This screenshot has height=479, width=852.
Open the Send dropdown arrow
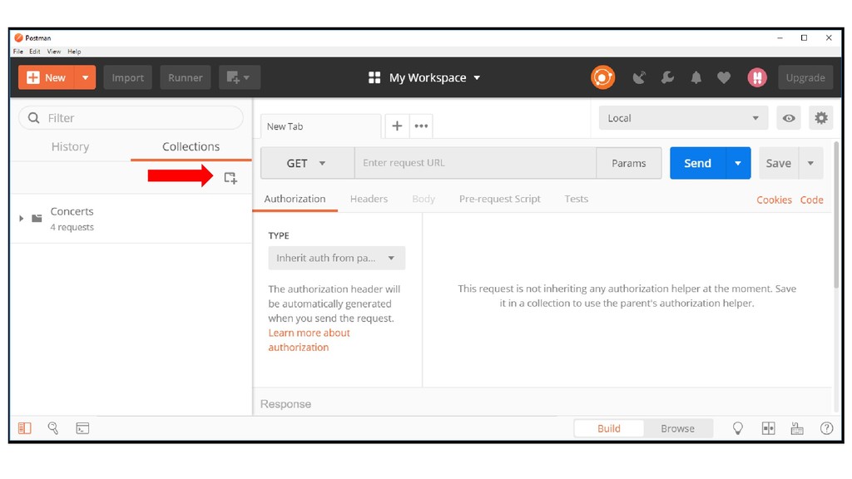tap(738, 163)
